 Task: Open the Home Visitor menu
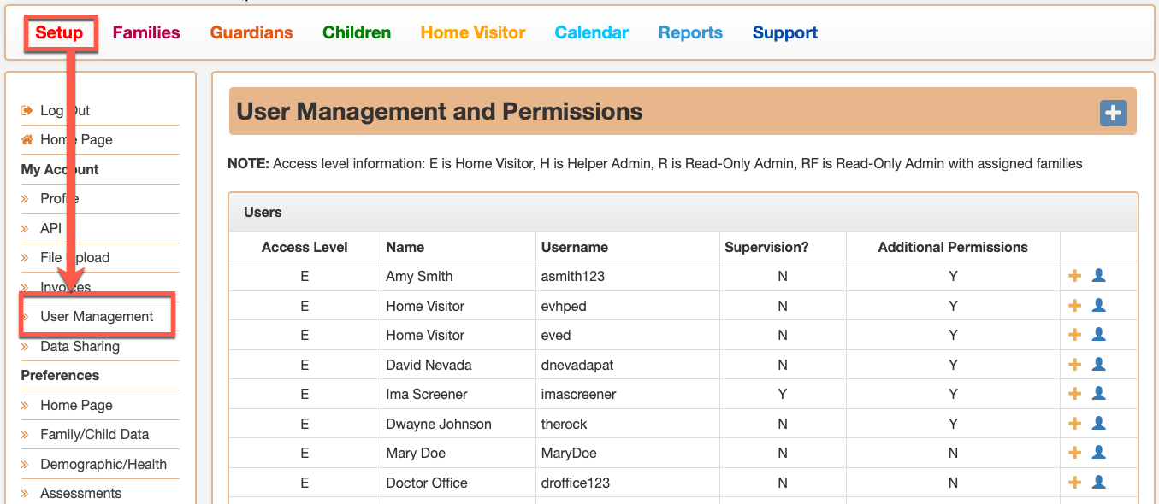click(473, 32)
